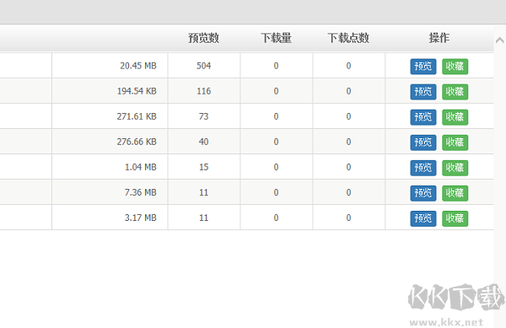Preview the 194.54 KB file
Image resolution: width=506 pixels, height=328 pixels.
tap(423, 92)
